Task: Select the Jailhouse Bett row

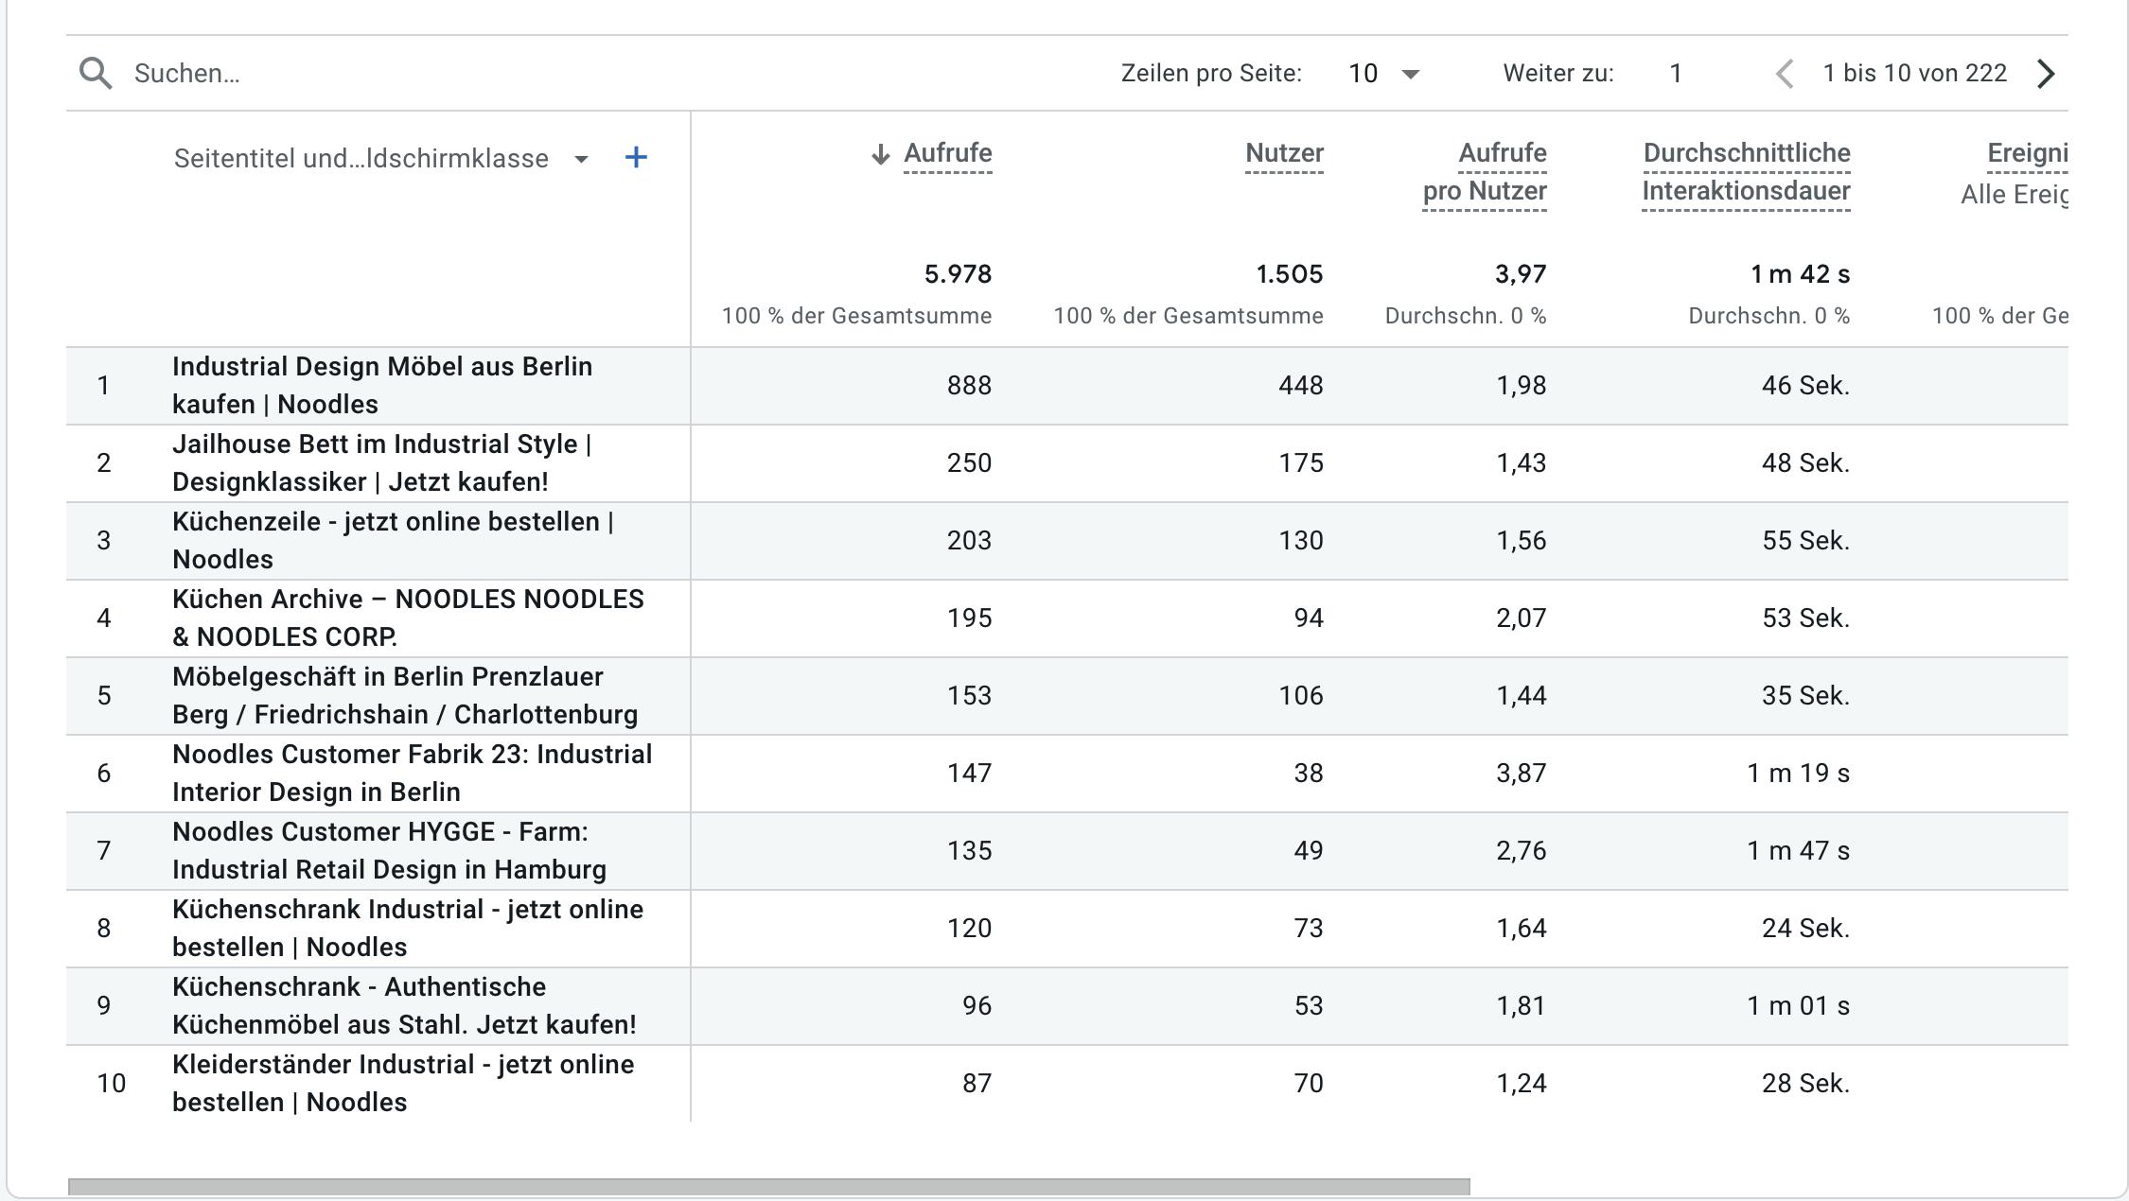Action: click(382, 462)
